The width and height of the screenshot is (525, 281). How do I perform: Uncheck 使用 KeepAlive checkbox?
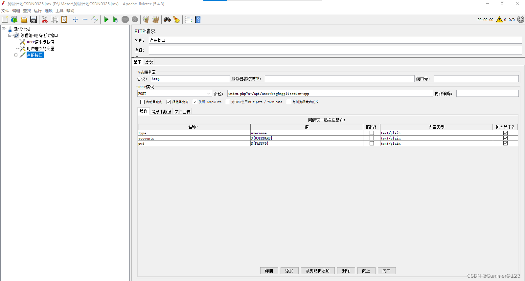click(195, 102)
